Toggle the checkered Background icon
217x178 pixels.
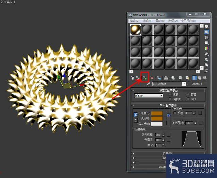[206, 37]
